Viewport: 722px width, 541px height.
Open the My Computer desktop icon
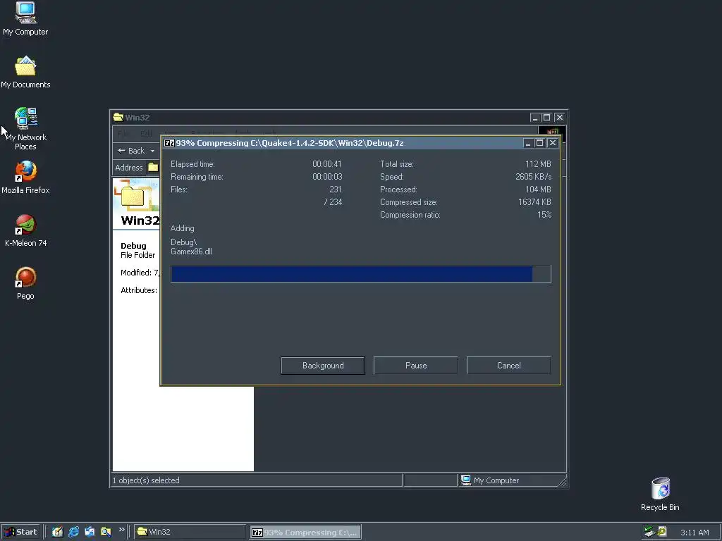point(25,18)
